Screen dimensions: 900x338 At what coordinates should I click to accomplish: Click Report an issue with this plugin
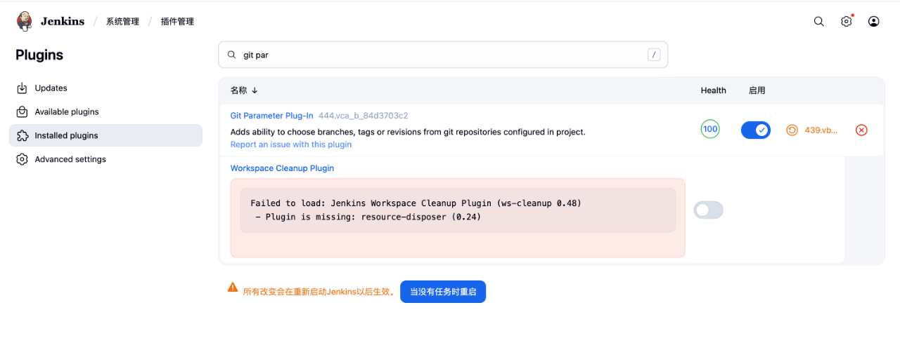tap(291, 144)
